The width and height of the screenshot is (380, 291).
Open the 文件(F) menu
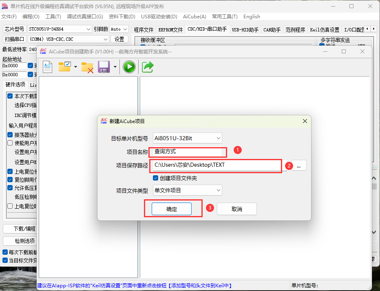point(9,16)
